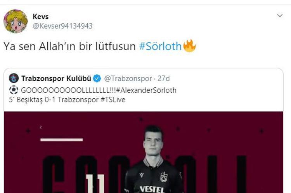Viewport: 291px width, 193px height.
Task: Click the Trabzonspor Kulübü account name
Action: (x=56, y=79)
